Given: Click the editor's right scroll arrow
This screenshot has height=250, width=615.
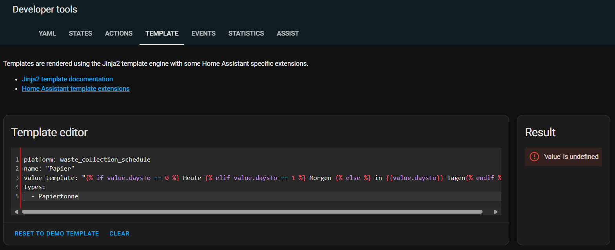Looking at the screenshot, I should click(x=496, y=212).
